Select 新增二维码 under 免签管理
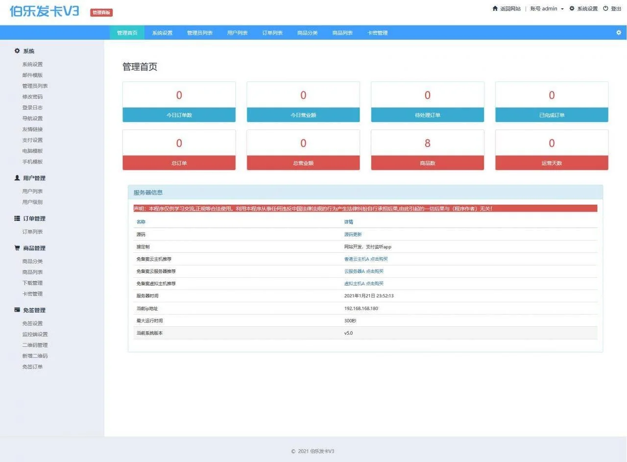This screenshot has width=627, height=462. pyautogui.click(x=34, y=356)
